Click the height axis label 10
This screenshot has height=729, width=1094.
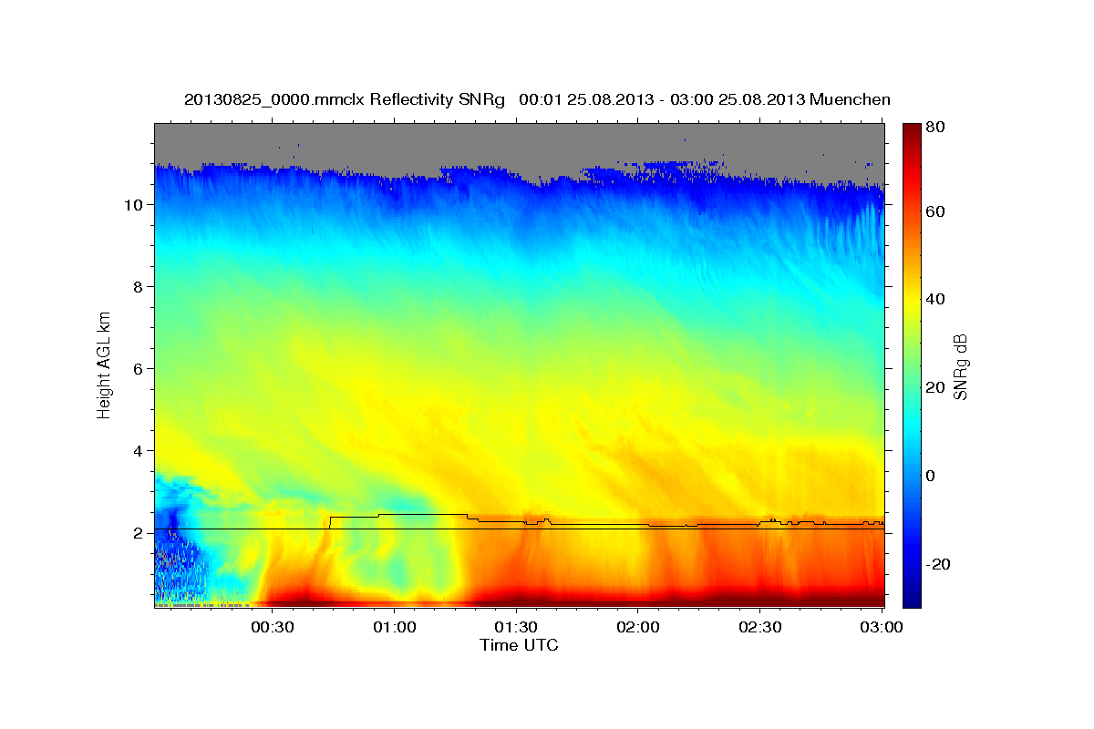[x=132, y=205]
